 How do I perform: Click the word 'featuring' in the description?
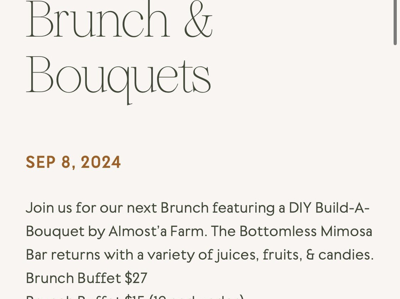(243, 208)
